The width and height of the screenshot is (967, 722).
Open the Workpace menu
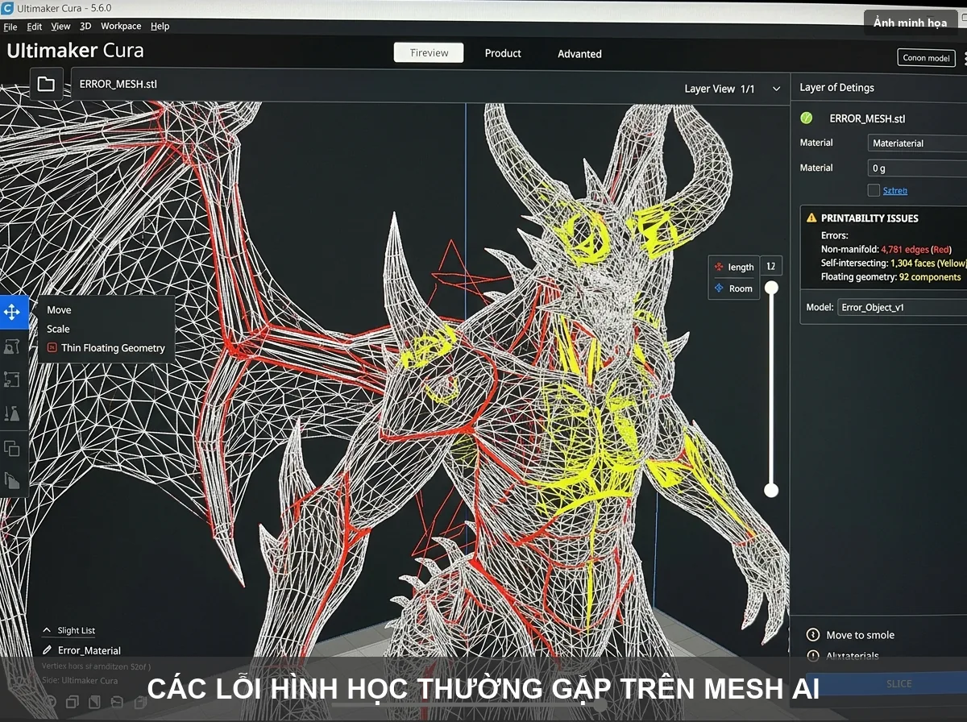pos(121,26)
